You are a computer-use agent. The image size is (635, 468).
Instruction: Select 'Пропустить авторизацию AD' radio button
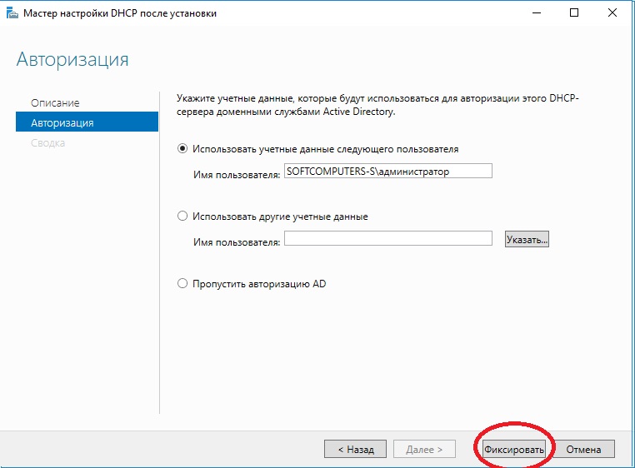(183, 284)
